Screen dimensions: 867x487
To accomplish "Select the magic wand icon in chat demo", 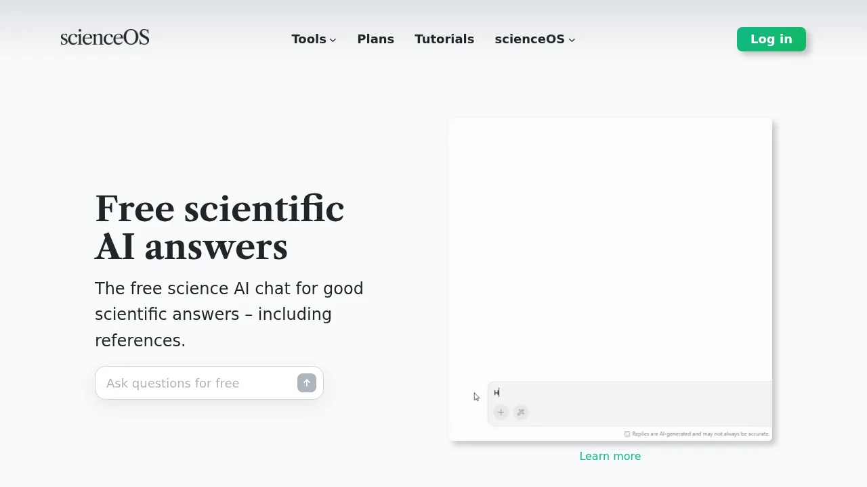I will click(520, 412).
